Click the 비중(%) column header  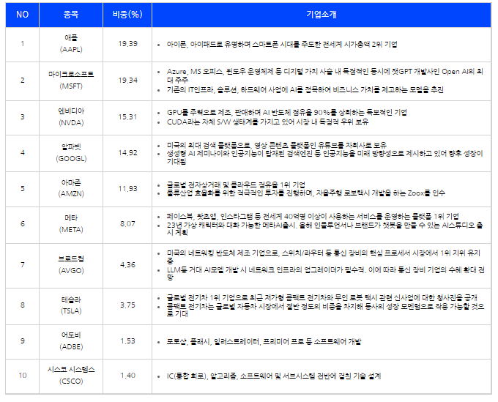(127, 15)
